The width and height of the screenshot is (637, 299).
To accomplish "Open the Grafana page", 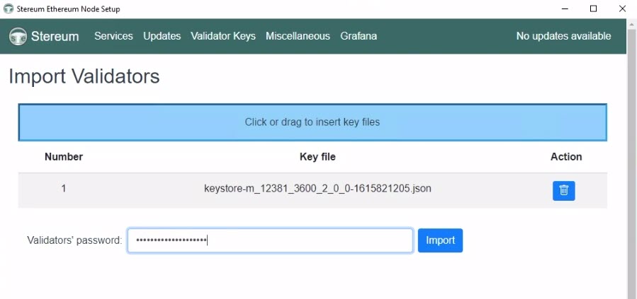I will tap(359, 36).
